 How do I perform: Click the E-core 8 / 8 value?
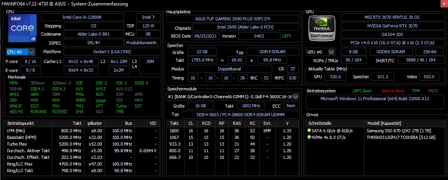coord(31,70)
